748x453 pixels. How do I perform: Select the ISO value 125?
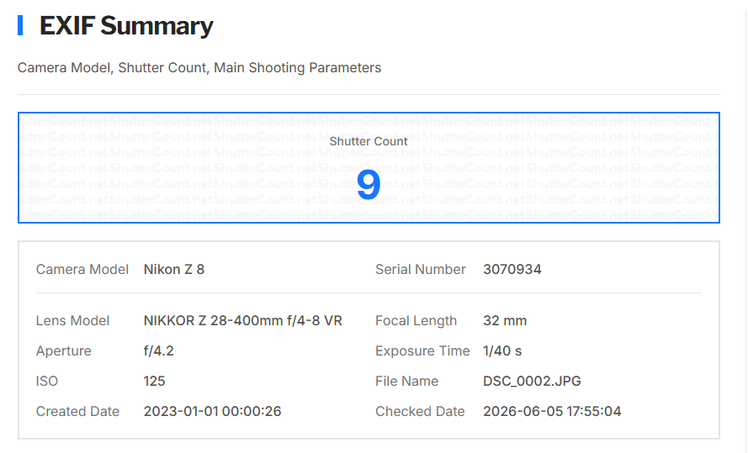pyautogui.click(x=154, y=382)
